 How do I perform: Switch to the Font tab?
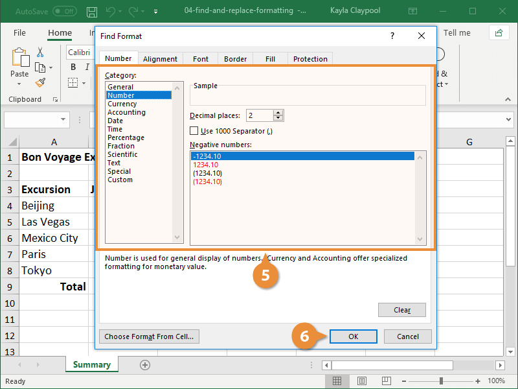pyautogui.click(x=200, y=58)
